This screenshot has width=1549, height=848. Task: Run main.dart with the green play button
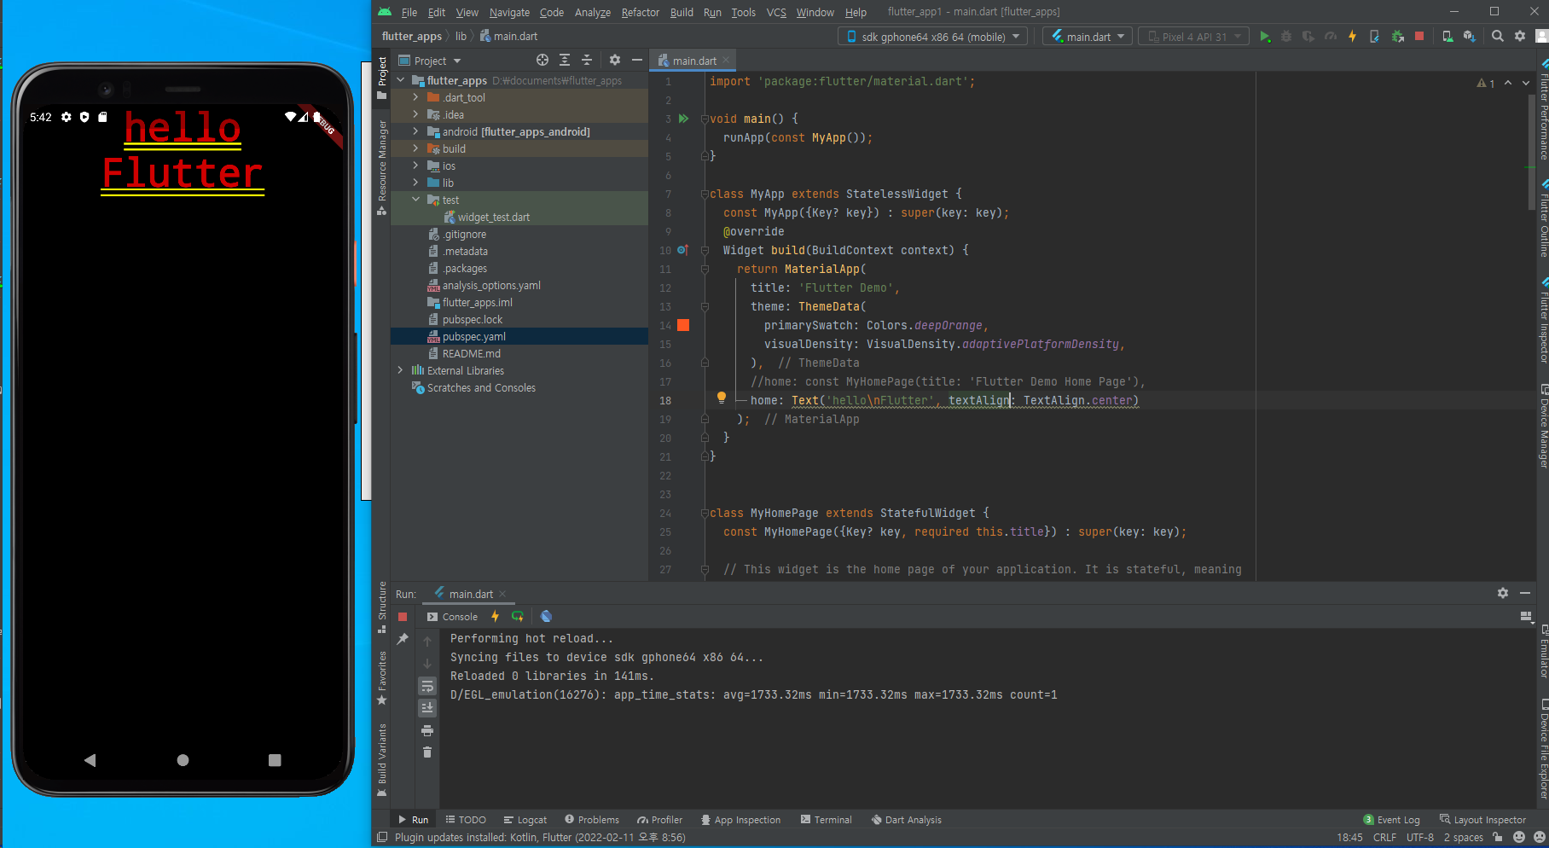1265,37
